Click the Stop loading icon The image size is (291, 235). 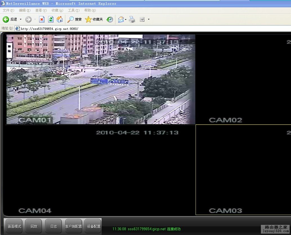[42, 19]
